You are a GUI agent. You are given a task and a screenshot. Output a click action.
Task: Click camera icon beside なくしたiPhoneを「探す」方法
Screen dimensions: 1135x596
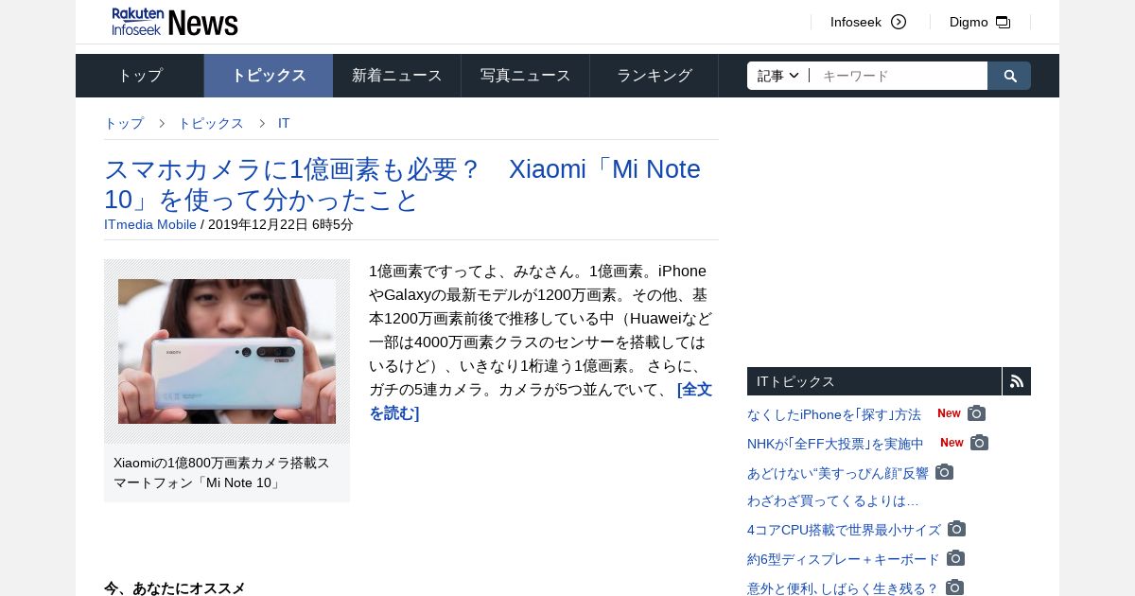[977, 413]
